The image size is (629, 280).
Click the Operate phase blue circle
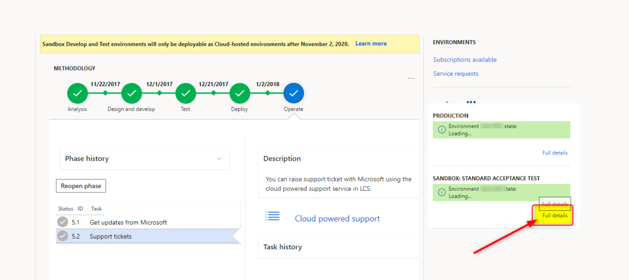click(294, 94)
